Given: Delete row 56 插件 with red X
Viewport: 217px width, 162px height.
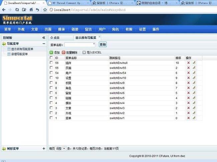Looking at the screenshot, I should [x=188, y=63].
